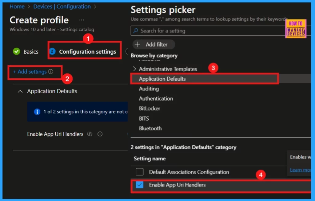
Task: Uncheck the Enable App Uri Handlers checkbox
Action: click(139, 185)
